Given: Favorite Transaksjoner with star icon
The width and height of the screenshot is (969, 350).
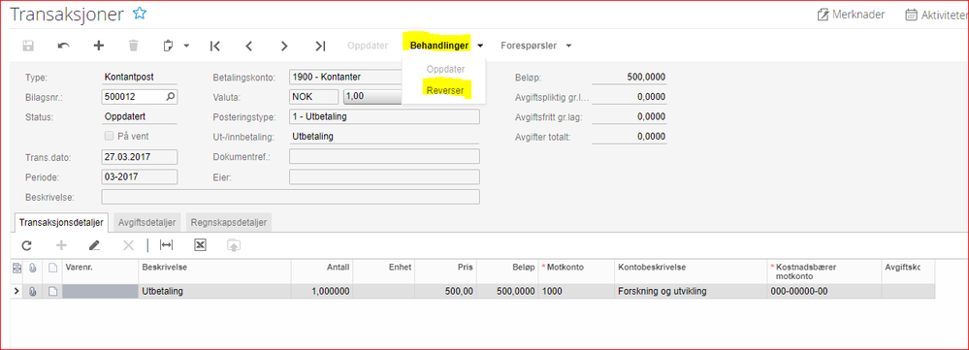Looking at the screenshot, I should 140,14.
